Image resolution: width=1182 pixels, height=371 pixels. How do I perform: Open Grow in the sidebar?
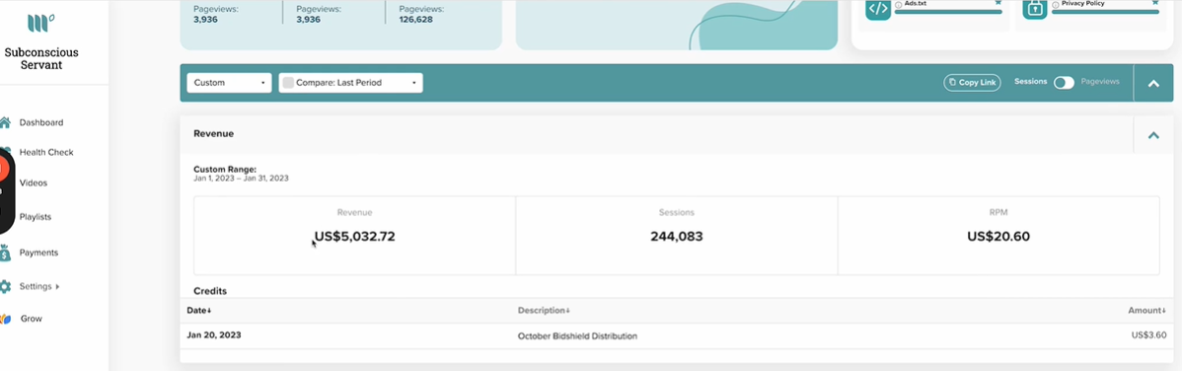pos(31,319)
